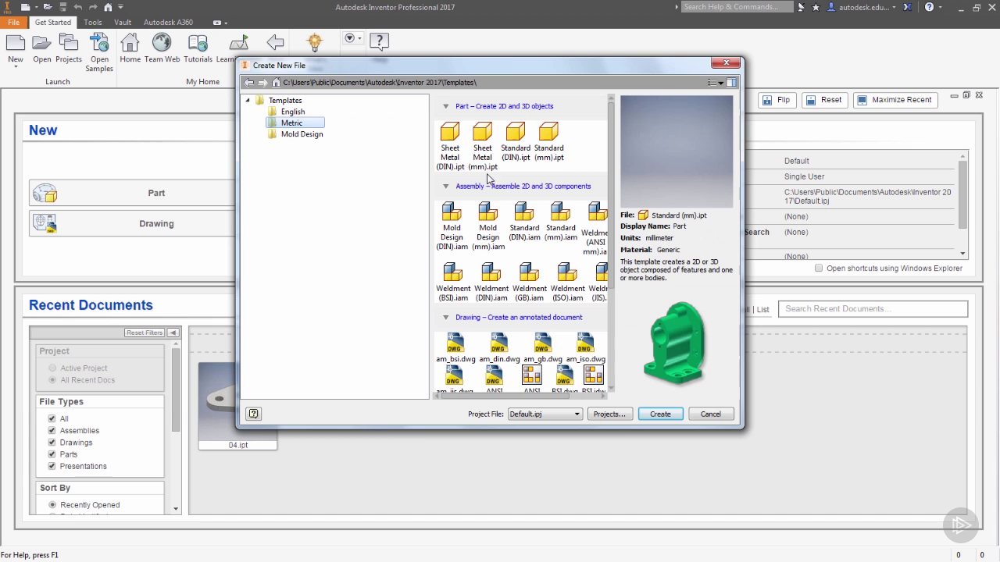Select Weldment (BSI).iam template
This screenshot has height=562, width=1000.
453,282
